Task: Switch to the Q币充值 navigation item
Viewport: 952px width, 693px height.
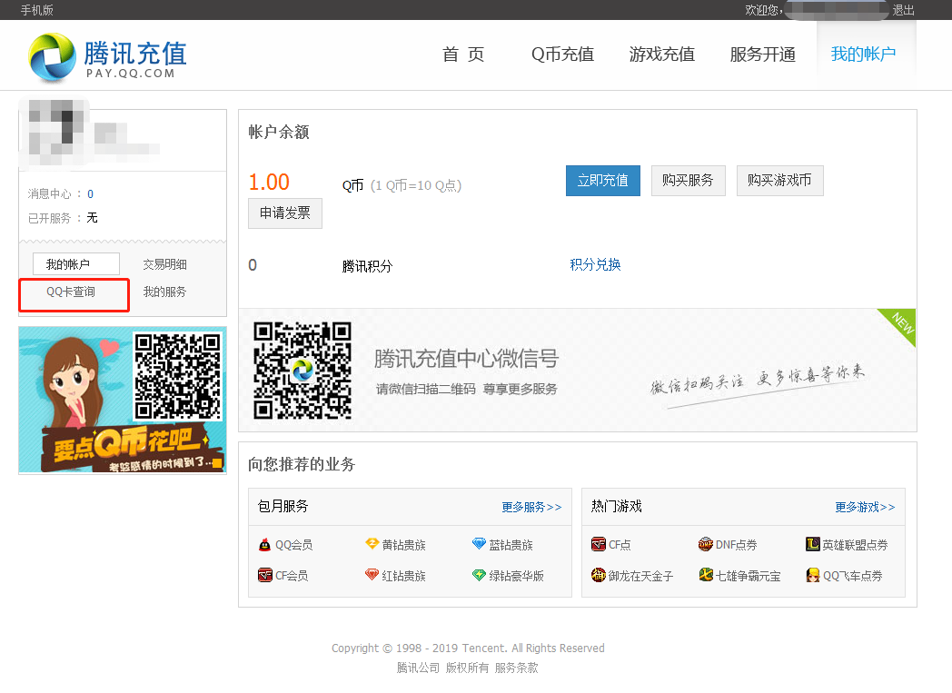Action: click(561, 54)
